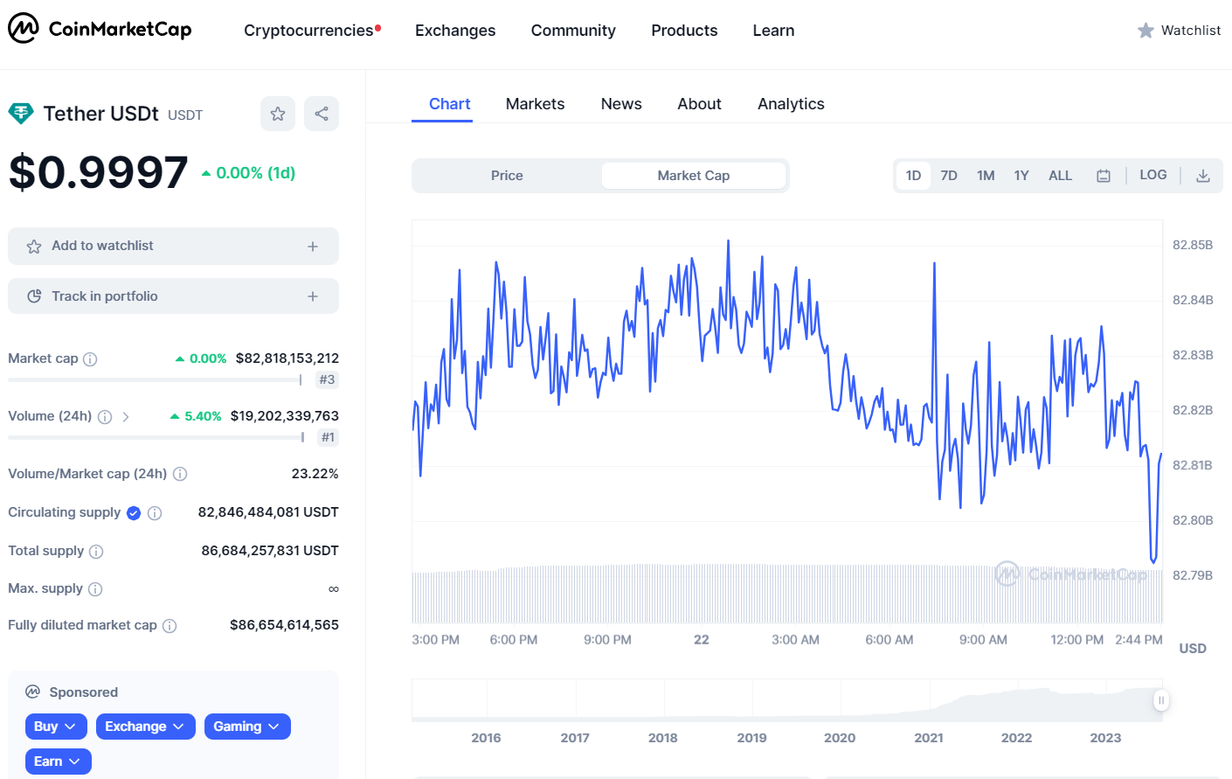Screen dimensions: 1232x779
Task: Click the CoinMarketCap logo
Action: point(100,29)
